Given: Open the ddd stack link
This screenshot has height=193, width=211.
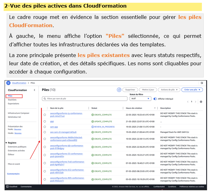Looking at the screenshot, I should (x=52, y=122).
